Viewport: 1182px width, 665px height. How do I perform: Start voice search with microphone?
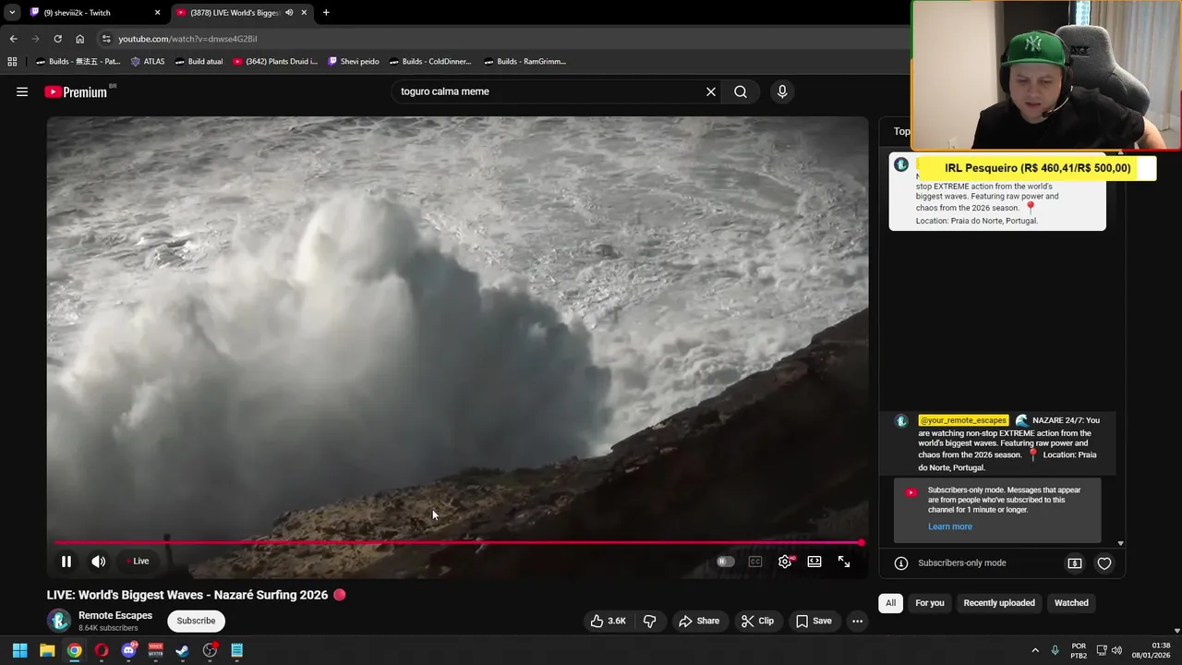[782, 91]
